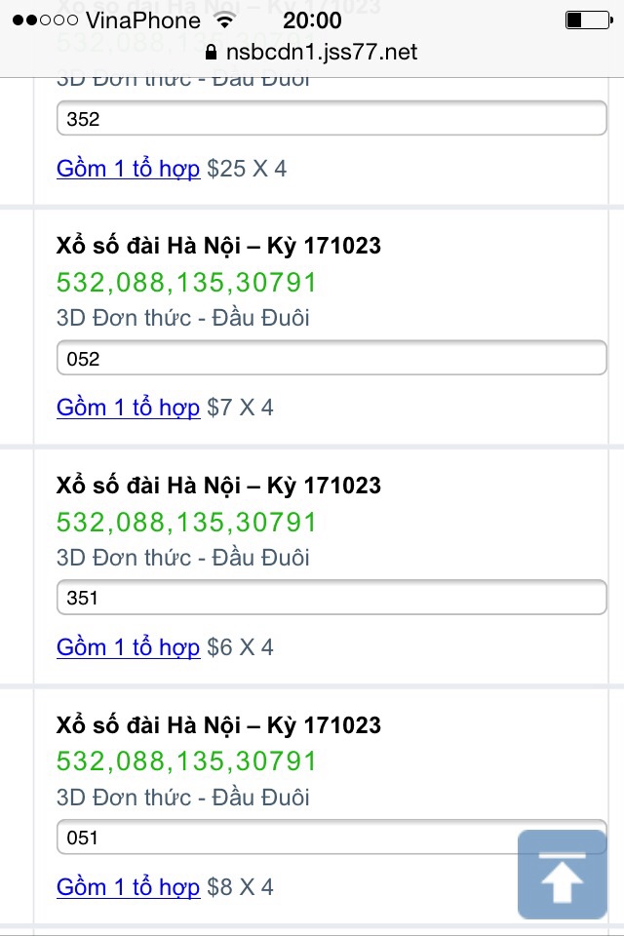Tap the VinaPhone carrier label
The height and width of the screenshot is (936, 624).
pyautogui.click(x=142, y=20)
